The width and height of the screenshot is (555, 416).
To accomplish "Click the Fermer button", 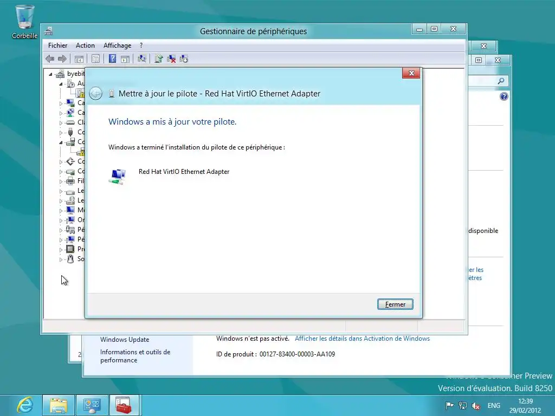I will pyautogui.click(x=395, y=304).
